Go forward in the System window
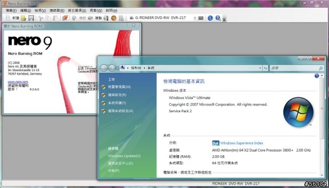This screenshot has height=188, width=329. [112, 68]
